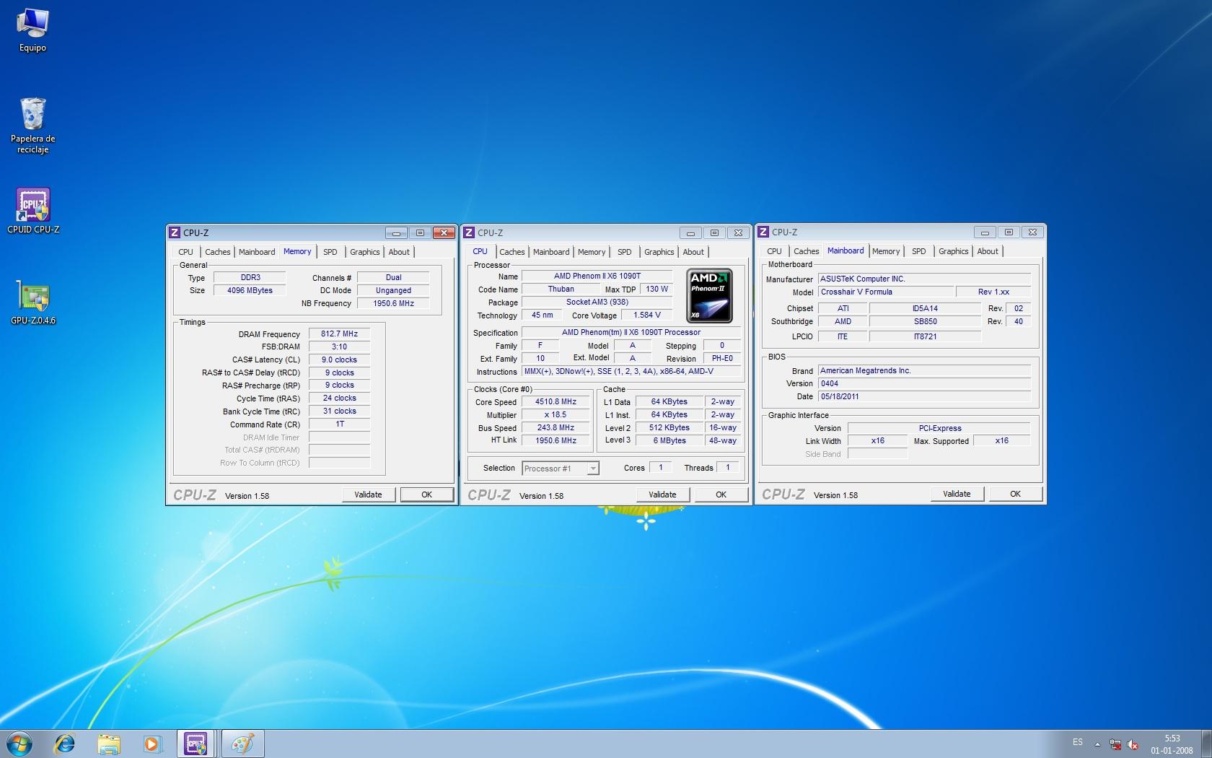Open the Graphics tab in the CPU window
Image resolution: width=1212 pixels, height=758 pixels.
(659, 252)
